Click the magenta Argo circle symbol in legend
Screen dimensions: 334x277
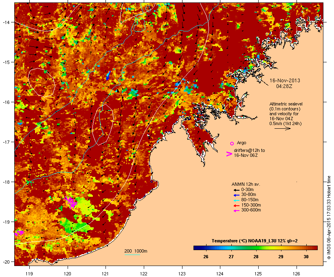pyautogui.click(x=232, y=144)
